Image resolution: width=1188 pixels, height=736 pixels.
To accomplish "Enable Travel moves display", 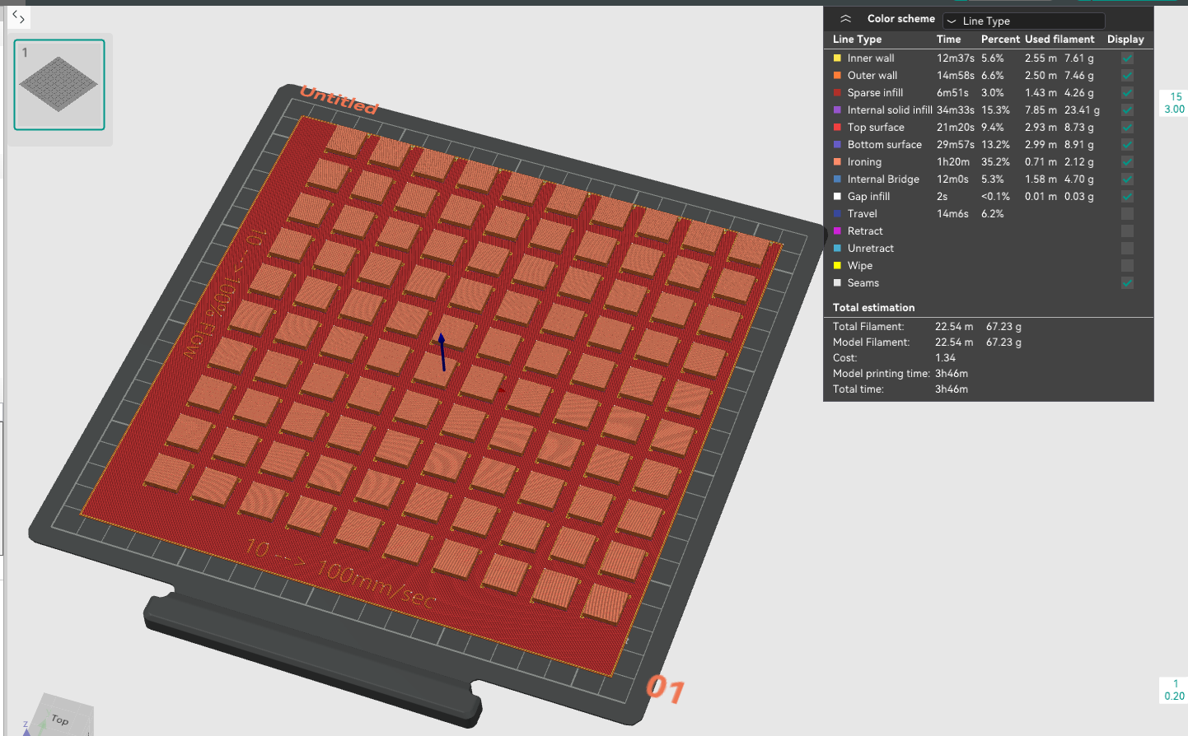I will point(1127,214).
